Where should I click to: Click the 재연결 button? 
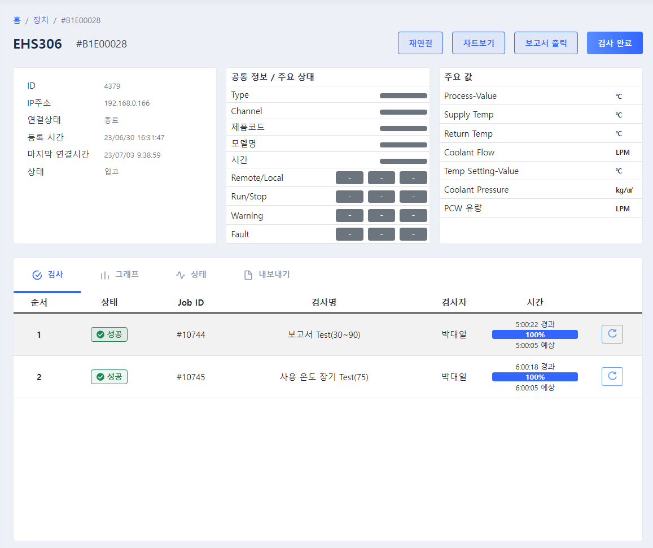pos(420,43)
